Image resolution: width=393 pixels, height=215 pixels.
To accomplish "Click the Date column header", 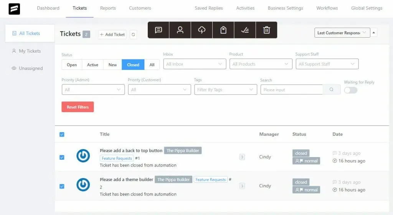I will 337,134.
